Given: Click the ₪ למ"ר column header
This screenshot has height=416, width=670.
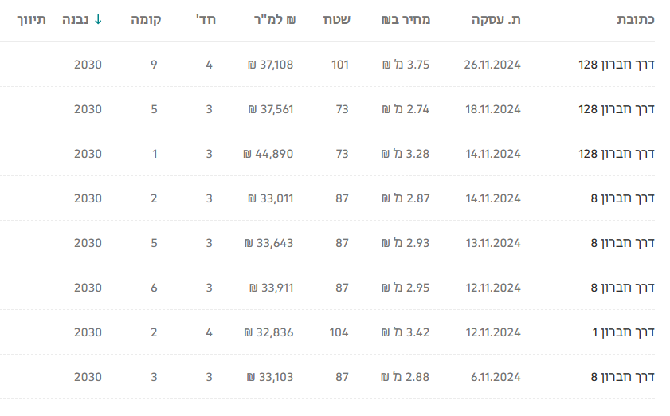Looking at the screenshot, I should coord(273,19).
